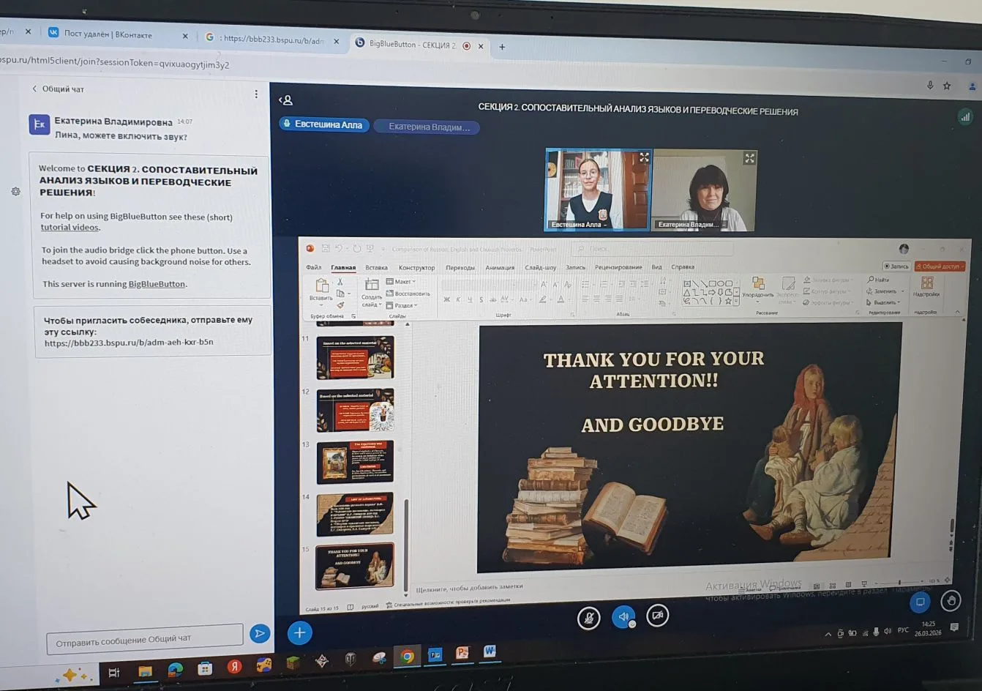Collapse Общий чат with back chevron
Screen dimensions: 982x691
point(34,89)
